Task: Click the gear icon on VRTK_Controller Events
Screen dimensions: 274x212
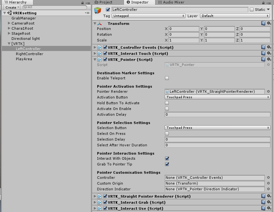Action: click(269, 47)
